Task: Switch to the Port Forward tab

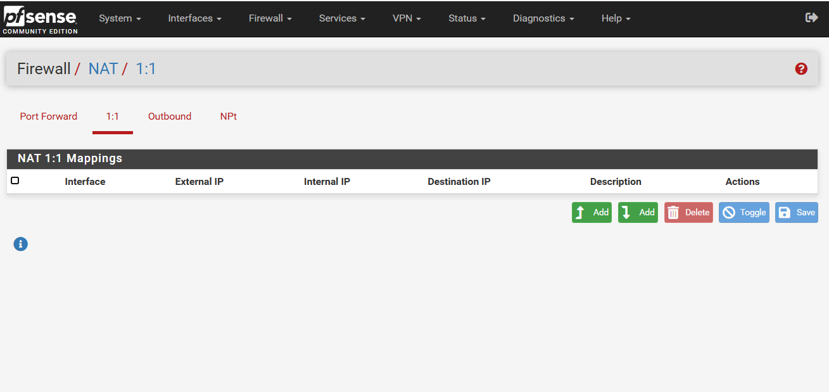Action: coord(48,117)
